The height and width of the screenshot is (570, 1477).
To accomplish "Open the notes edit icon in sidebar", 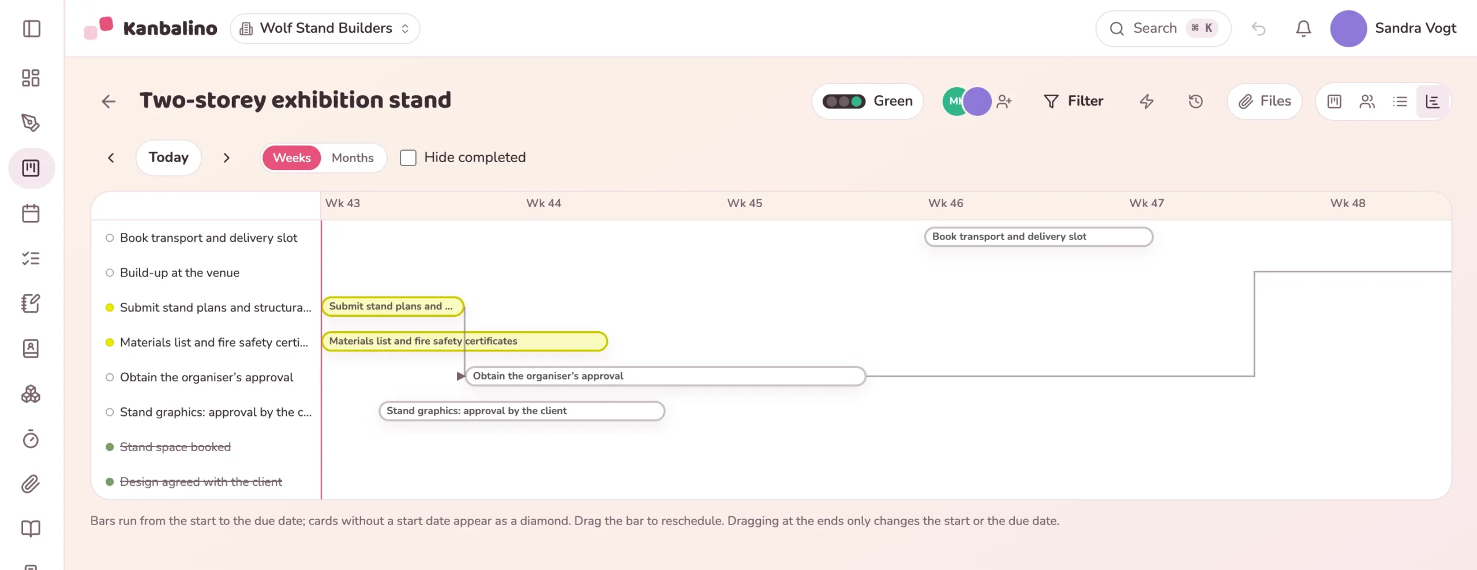I will tap(31, 303).
